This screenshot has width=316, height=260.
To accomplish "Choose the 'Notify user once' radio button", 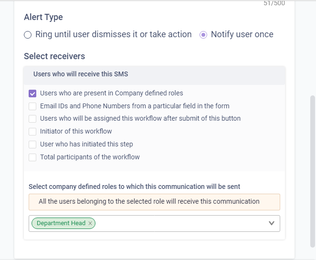I will (203, 35).
